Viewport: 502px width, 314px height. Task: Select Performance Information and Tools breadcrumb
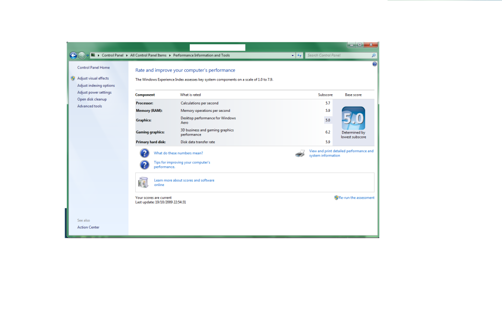click(x=201, y=55)
